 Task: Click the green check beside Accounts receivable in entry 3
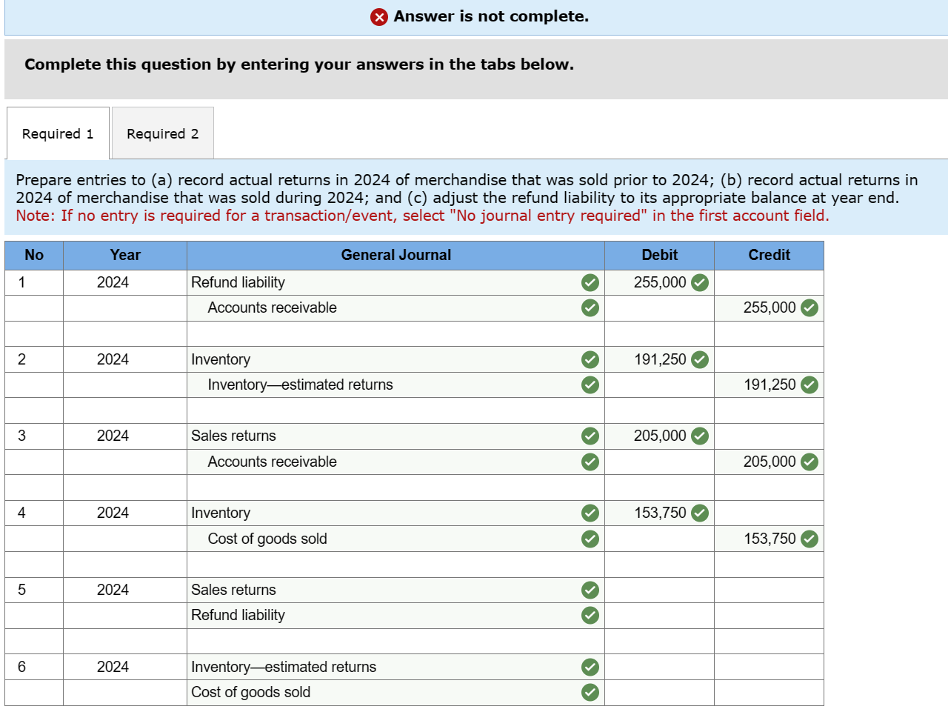(590, 462)
